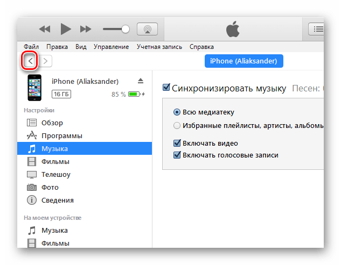341x265 pixels.
Task: Click the Телешоу monitor icon
Action: [32, 175]
